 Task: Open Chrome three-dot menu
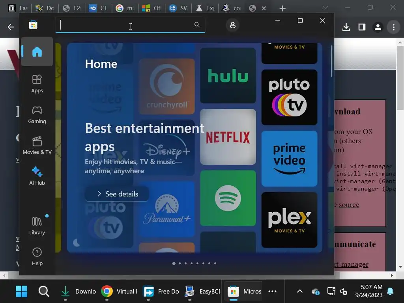click(394, 27)
